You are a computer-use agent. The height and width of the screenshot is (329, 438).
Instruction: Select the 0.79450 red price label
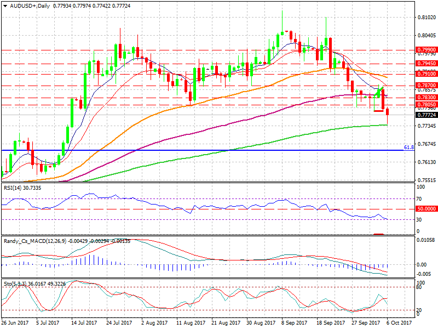click(426, 63)
